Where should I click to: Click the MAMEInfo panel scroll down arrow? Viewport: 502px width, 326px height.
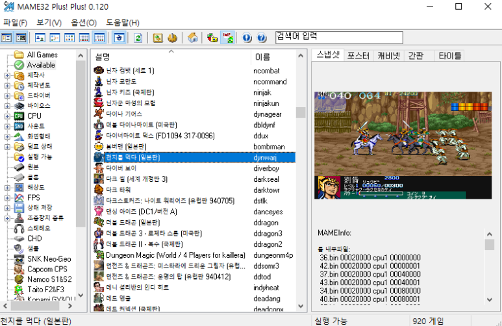(x=489, y=300)
